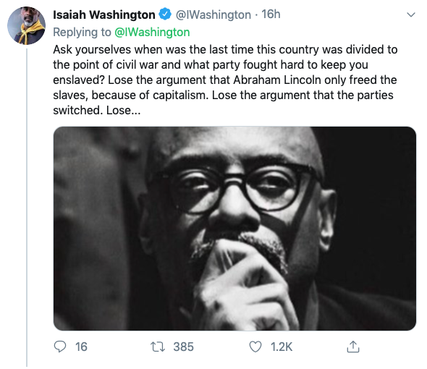Expand the tweet options chevron menu
Viewport: 427px width, 369px height.
[x=410, y=14]
